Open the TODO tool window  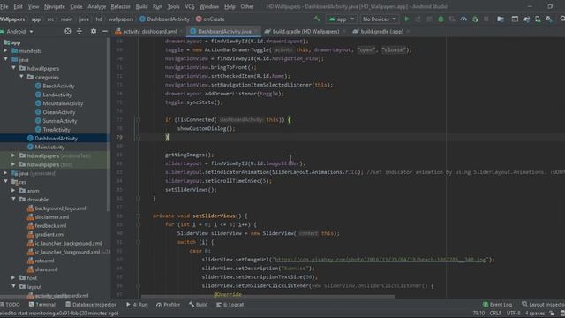11,304
